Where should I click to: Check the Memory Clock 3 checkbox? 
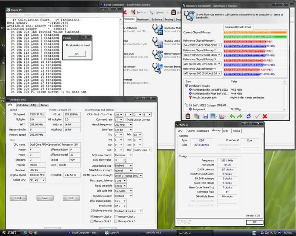[x=116, y=221]
